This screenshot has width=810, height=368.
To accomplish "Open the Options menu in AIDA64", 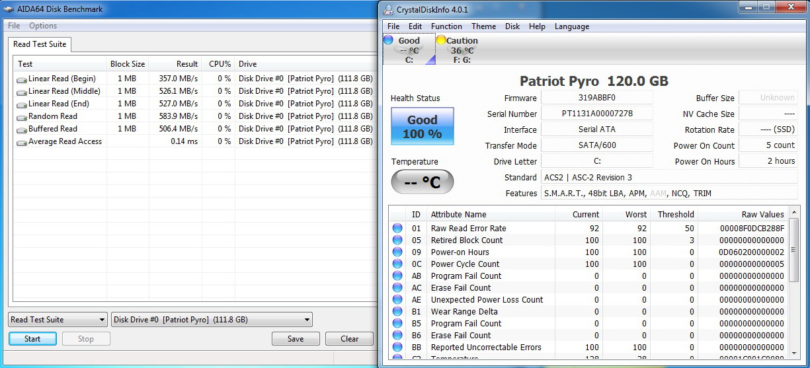I will (x=43, y=26).
